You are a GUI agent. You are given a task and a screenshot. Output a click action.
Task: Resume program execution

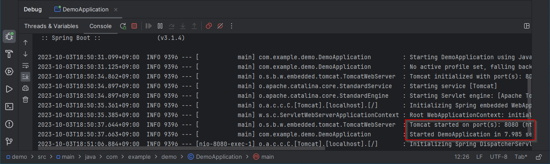(148, 26)
